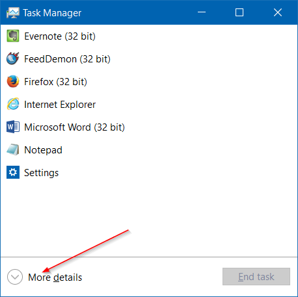298x297 pixels.
Task: Click the Settings gear icon
Action: pos(13,172)
